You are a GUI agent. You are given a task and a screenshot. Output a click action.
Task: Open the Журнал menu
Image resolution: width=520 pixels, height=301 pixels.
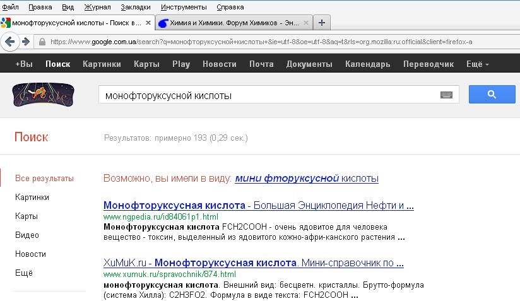click(97, 7)
